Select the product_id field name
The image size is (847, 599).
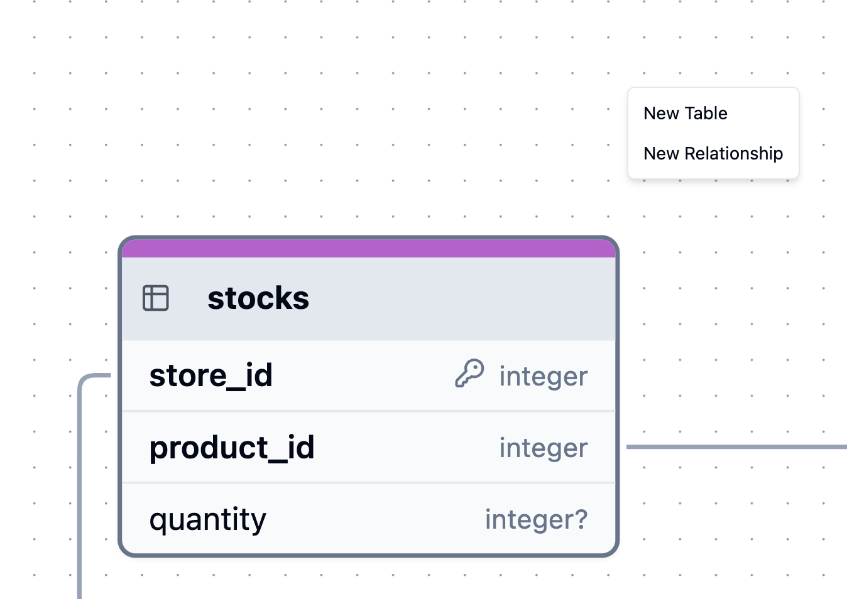pos(232,448)
